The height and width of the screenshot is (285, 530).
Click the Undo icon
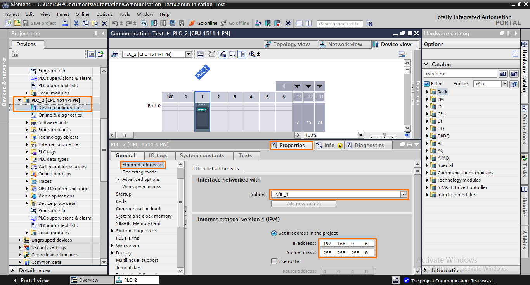pos(115,23)
